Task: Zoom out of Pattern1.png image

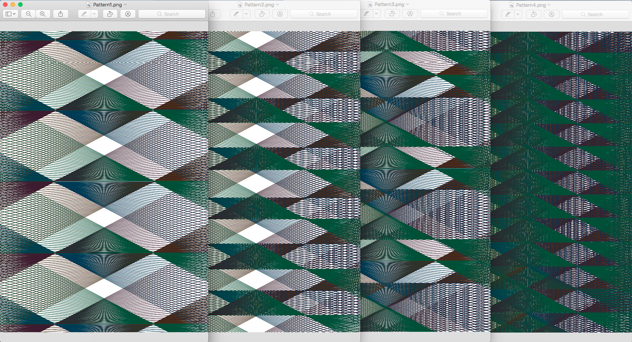Action: click(28, 14)
